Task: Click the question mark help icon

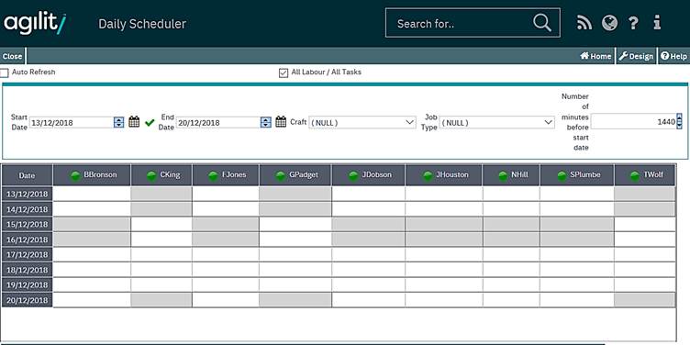Action: pyautogui.click(x=633, y=23)
